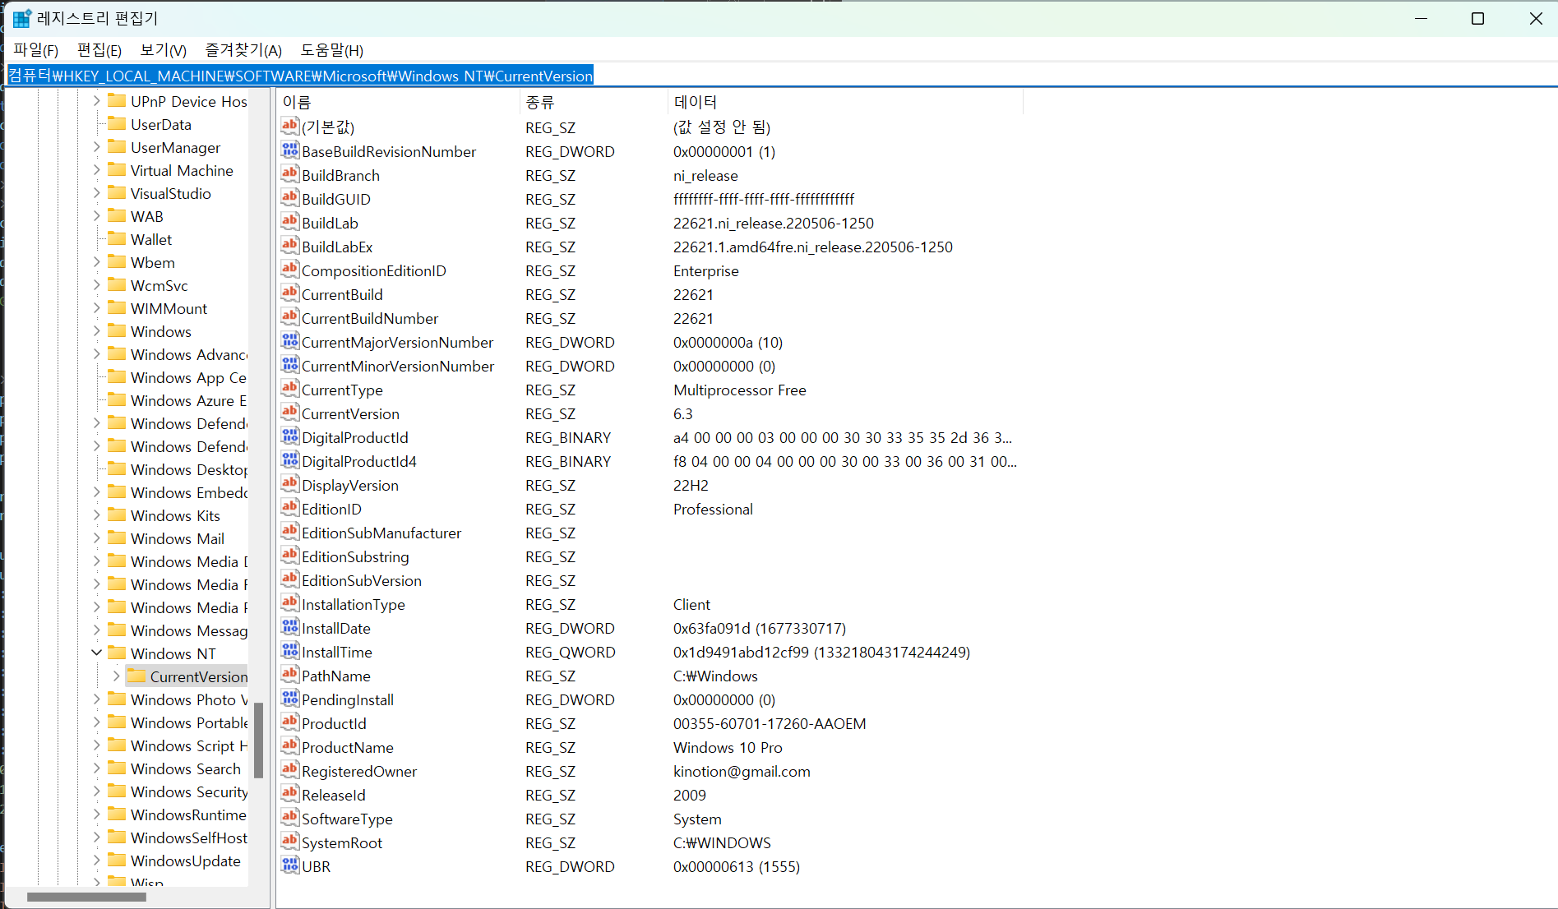Click the CurrentMajorVersionNumber DWORD icon
The width and height of the screenshot is (1558, 909).
click(289, 341)
